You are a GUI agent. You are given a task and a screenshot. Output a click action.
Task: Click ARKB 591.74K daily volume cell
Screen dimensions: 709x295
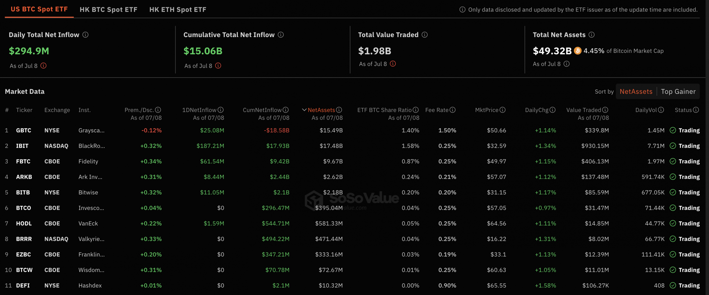tap(653, 177)
